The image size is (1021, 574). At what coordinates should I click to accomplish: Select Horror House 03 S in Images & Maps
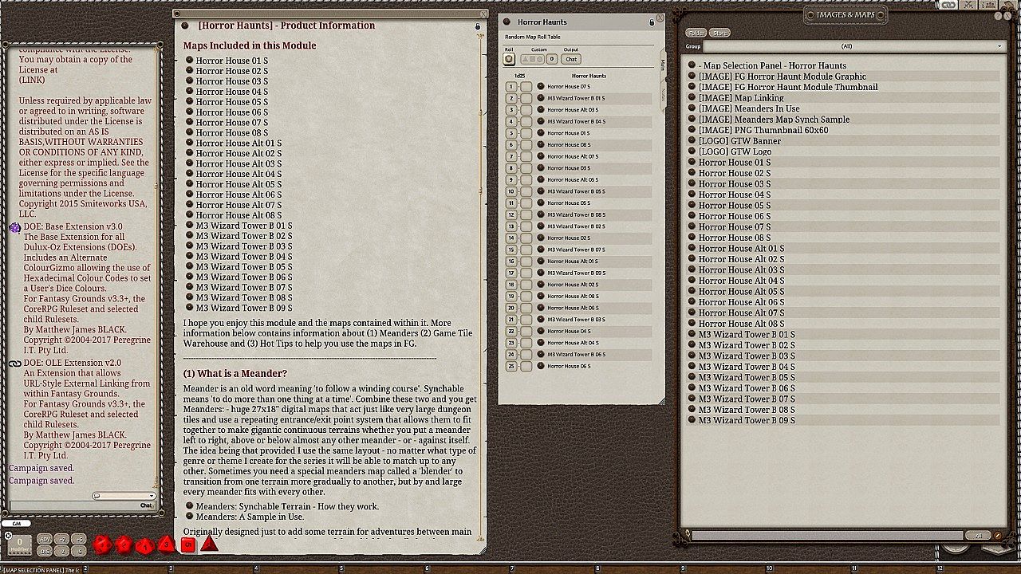click(735, 184)
